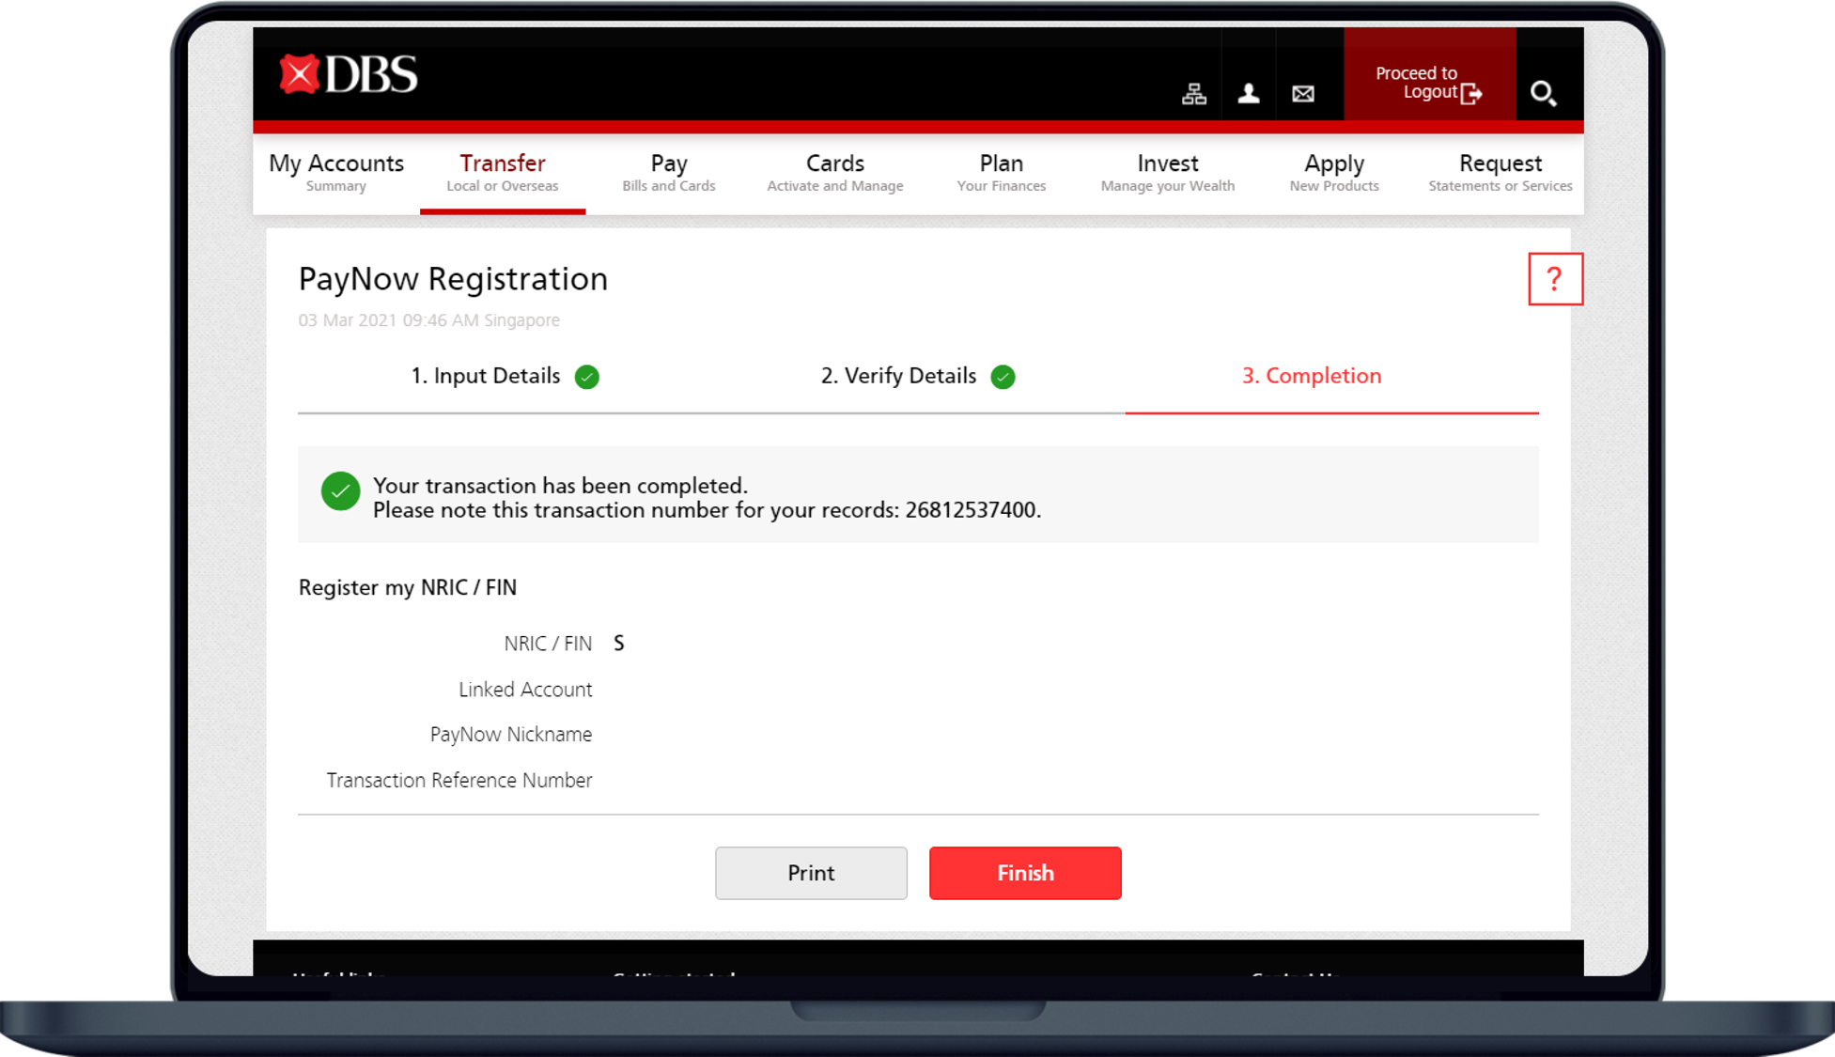The width and height of the screenshot is (1835, 1057).
Task: Open Request Statements or Services menu
Action: click(1501, 173)
